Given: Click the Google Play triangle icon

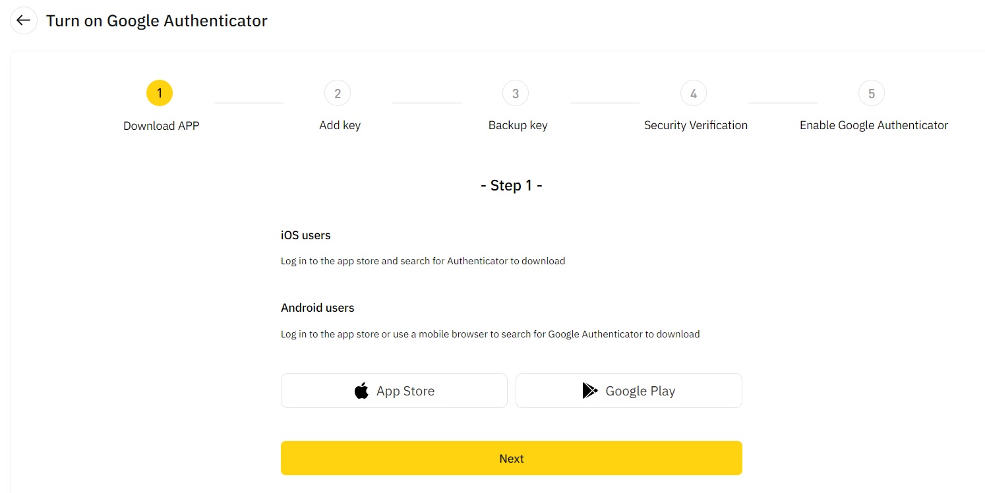Looking at the screenshot, I should tap(590, 390).
